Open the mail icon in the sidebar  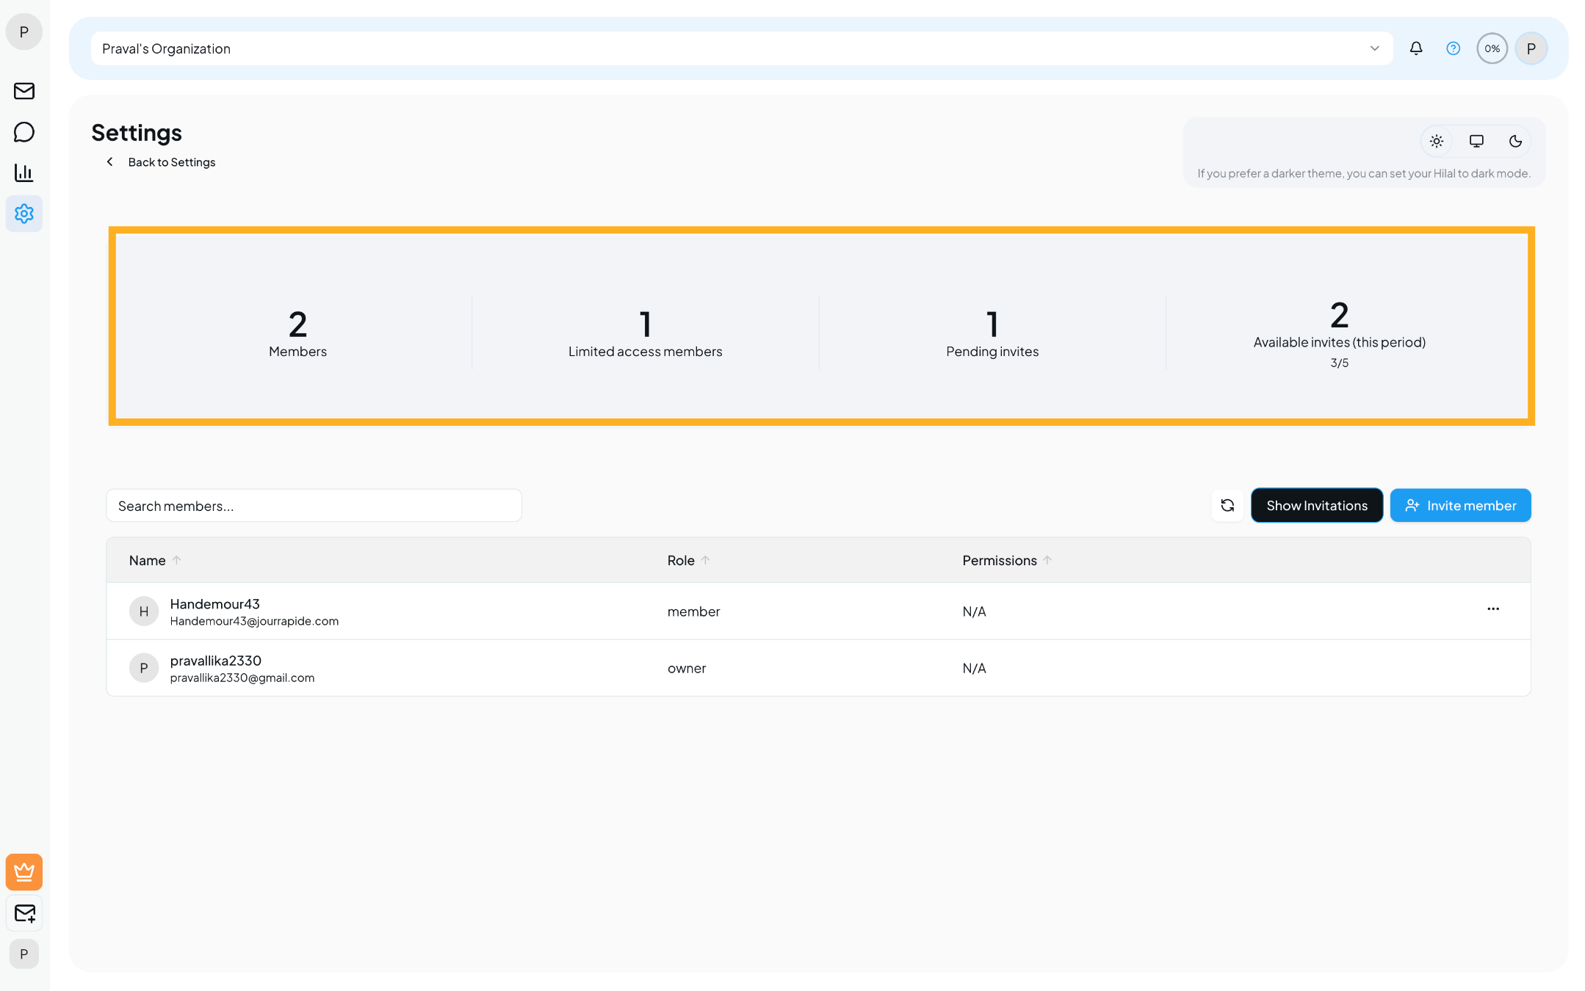click(x=24, y=91)
